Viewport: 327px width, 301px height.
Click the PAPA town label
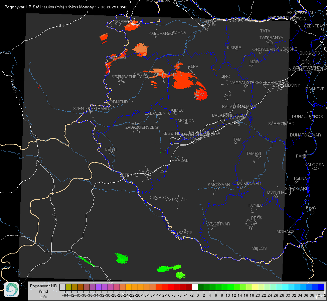click(193, 67)
